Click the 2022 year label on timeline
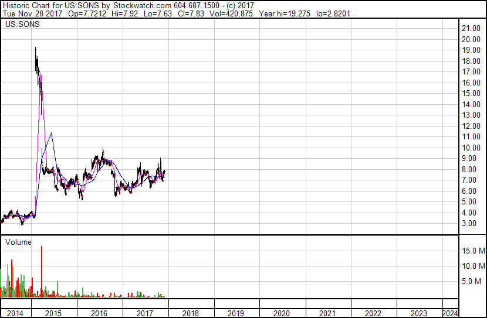 tap(373, 313)
